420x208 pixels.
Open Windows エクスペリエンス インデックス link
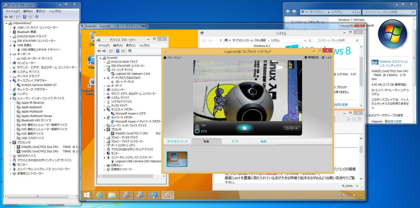pyautogui.click(x=393, y=64)
